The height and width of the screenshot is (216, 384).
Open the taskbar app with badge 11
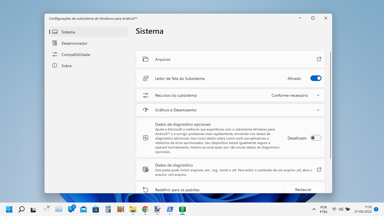[71, 209]
